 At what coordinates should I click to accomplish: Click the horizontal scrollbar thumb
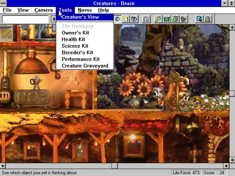pos(115,166)
